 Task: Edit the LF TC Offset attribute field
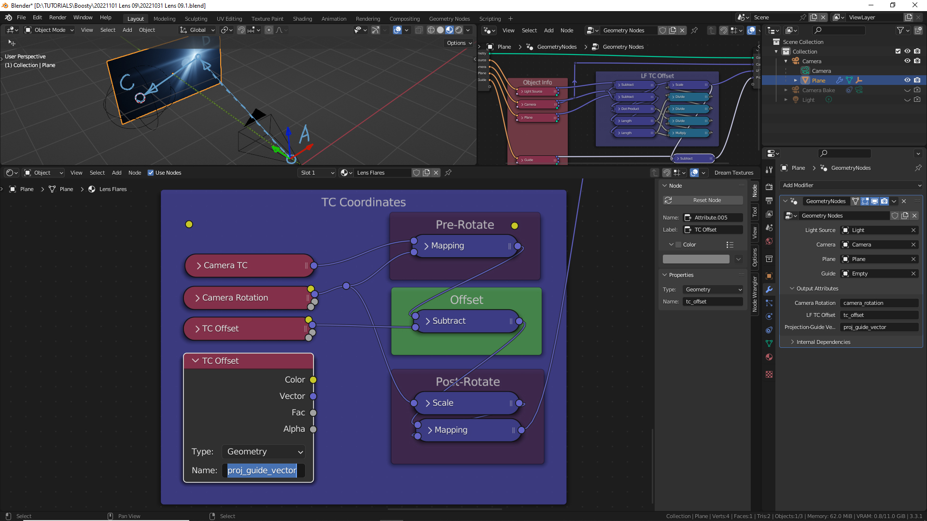879,315
